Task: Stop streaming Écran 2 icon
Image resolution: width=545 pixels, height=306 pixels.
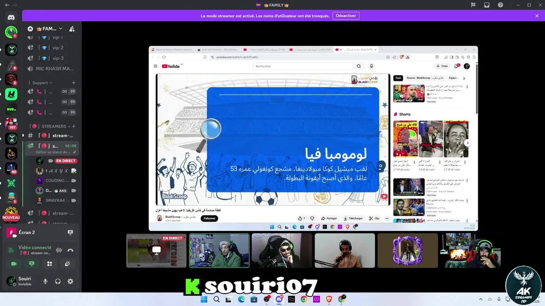Action: pos(70,232)
